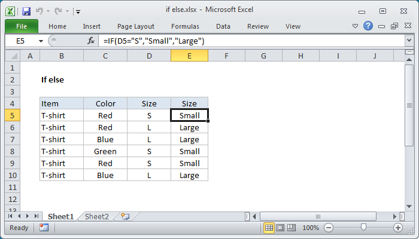Click the Insert Worksheet tab icon

tap(125, 216)
